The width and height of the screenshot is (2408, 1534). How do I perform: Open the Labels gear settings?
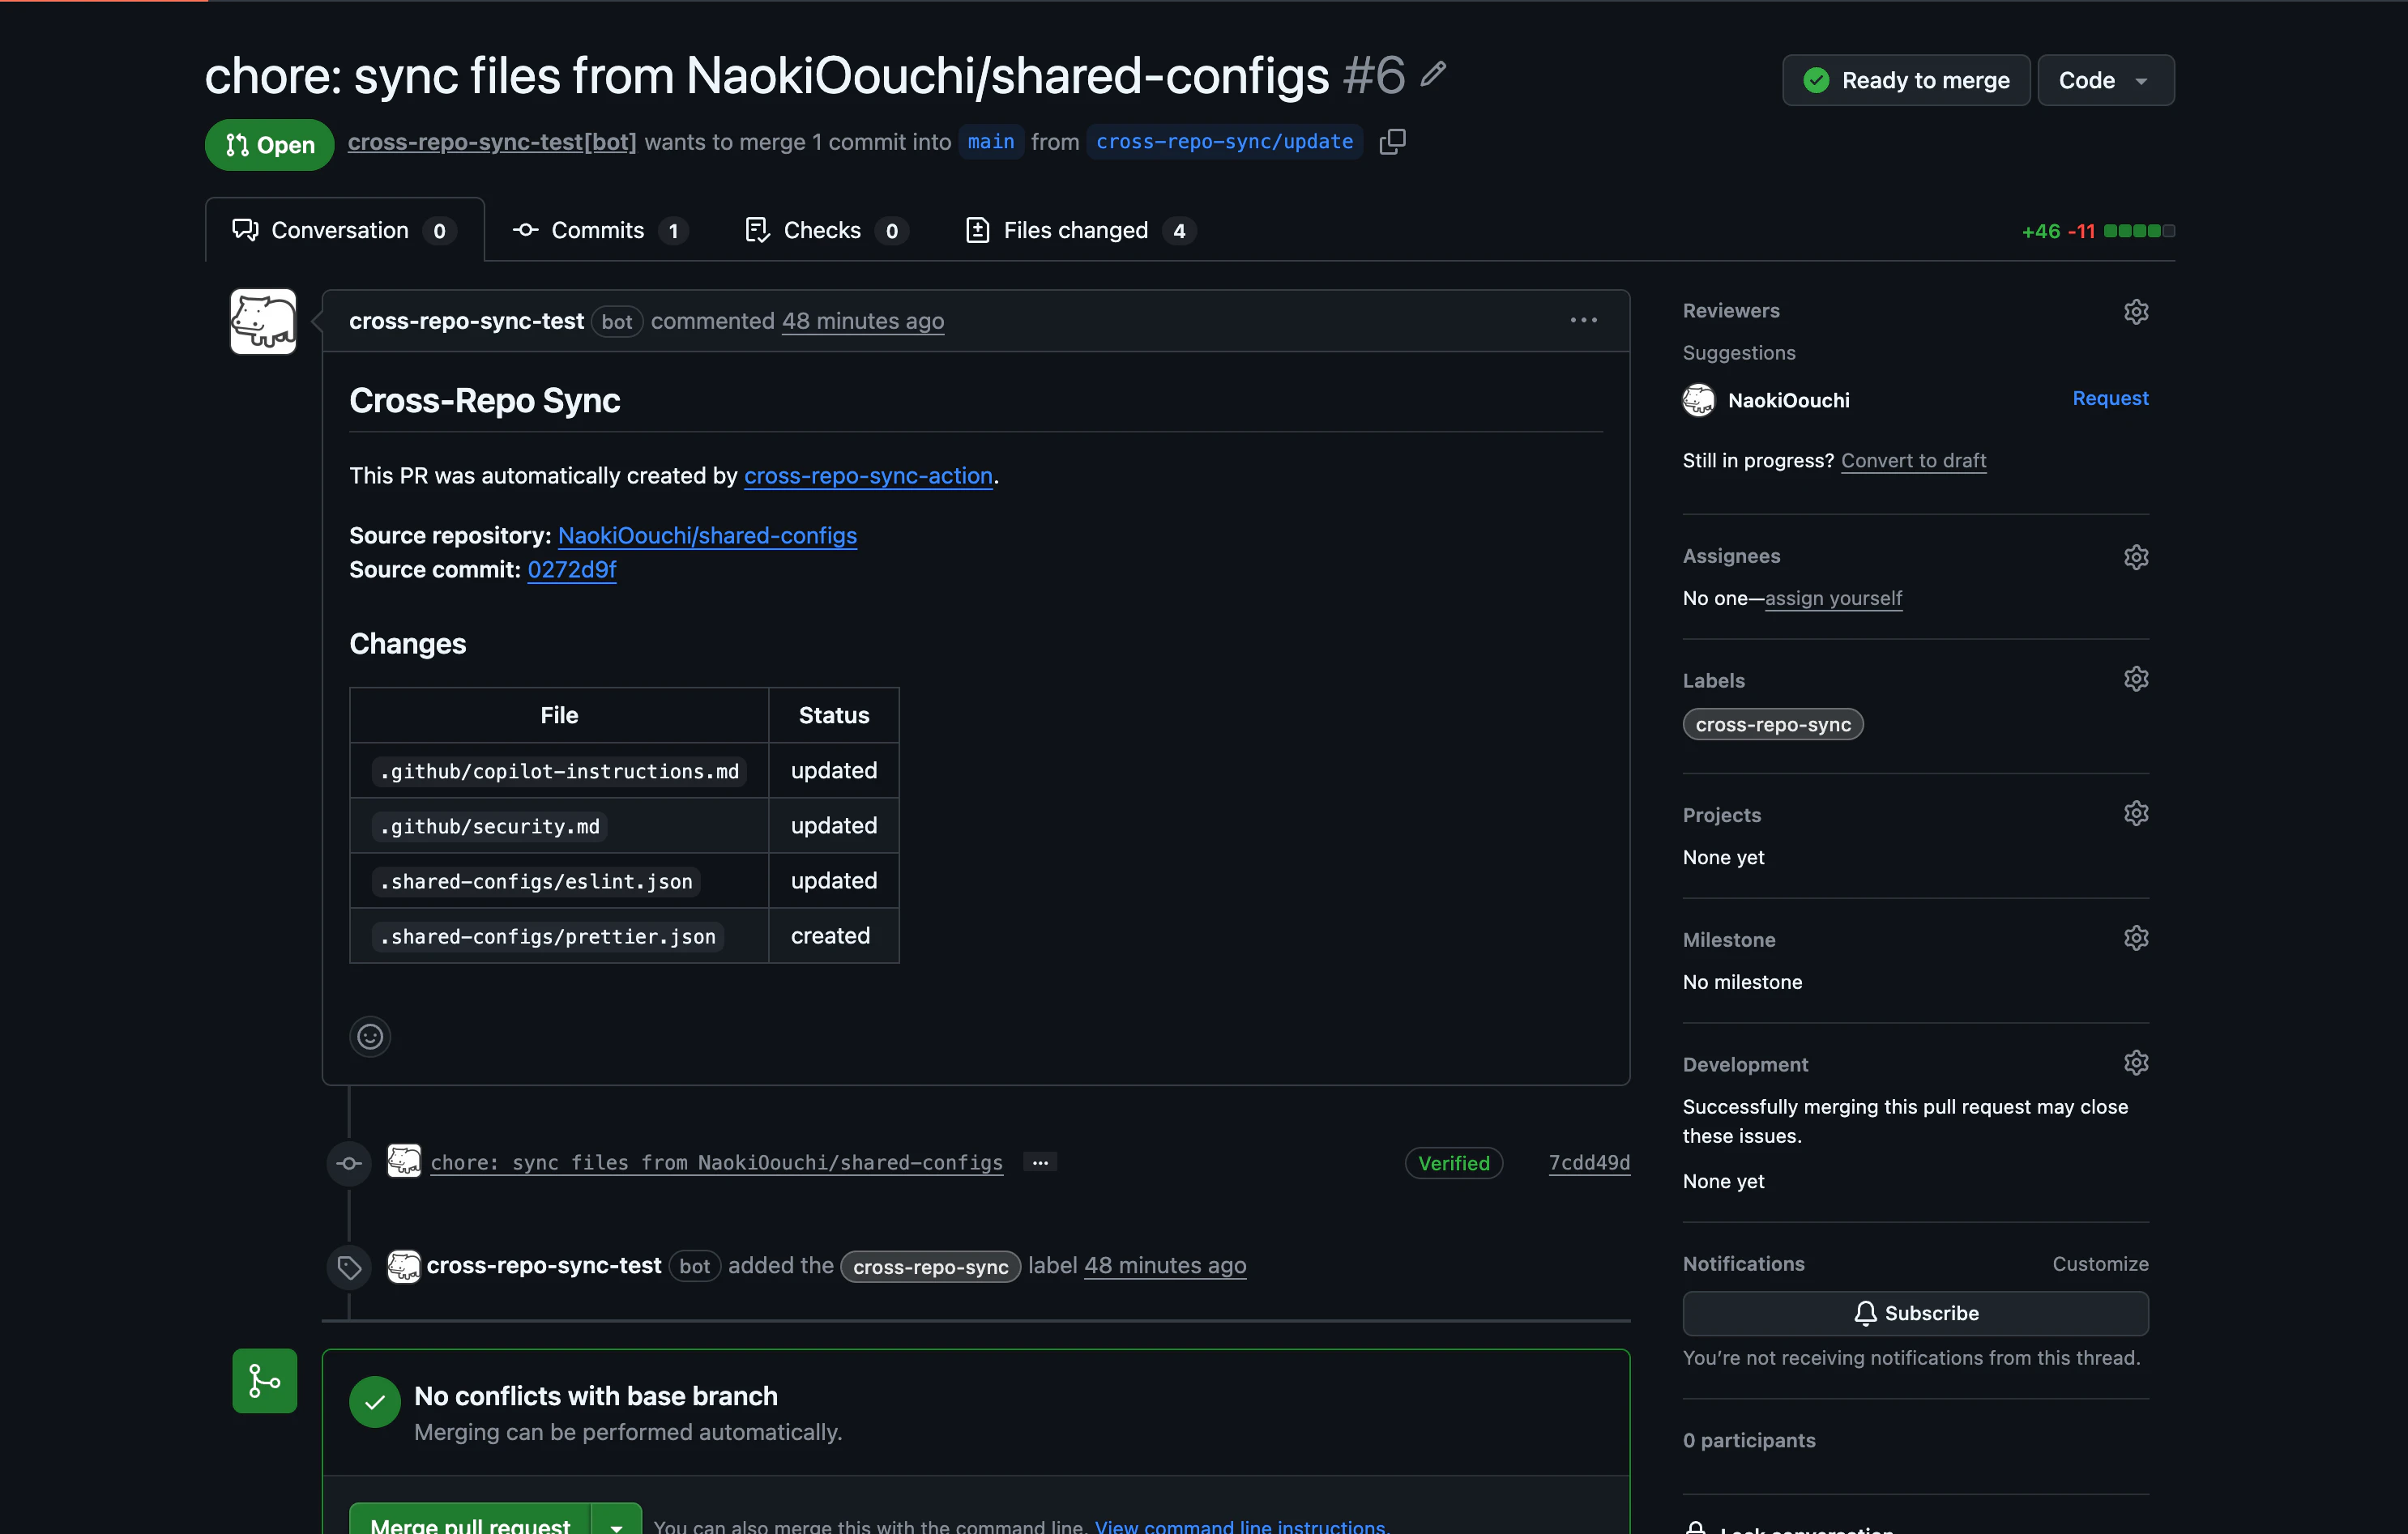2136,680
